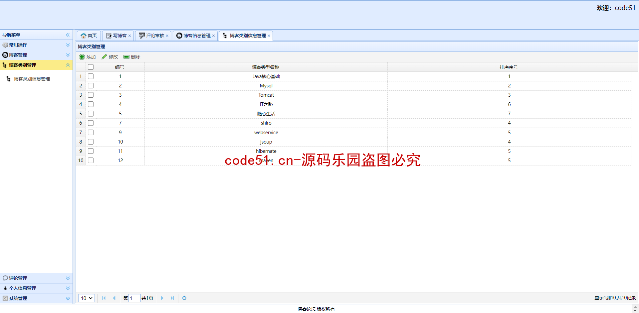Select the Tomcat category name cell
The image size is (639, 313).
pyautogui.click(x=266, y=95)
